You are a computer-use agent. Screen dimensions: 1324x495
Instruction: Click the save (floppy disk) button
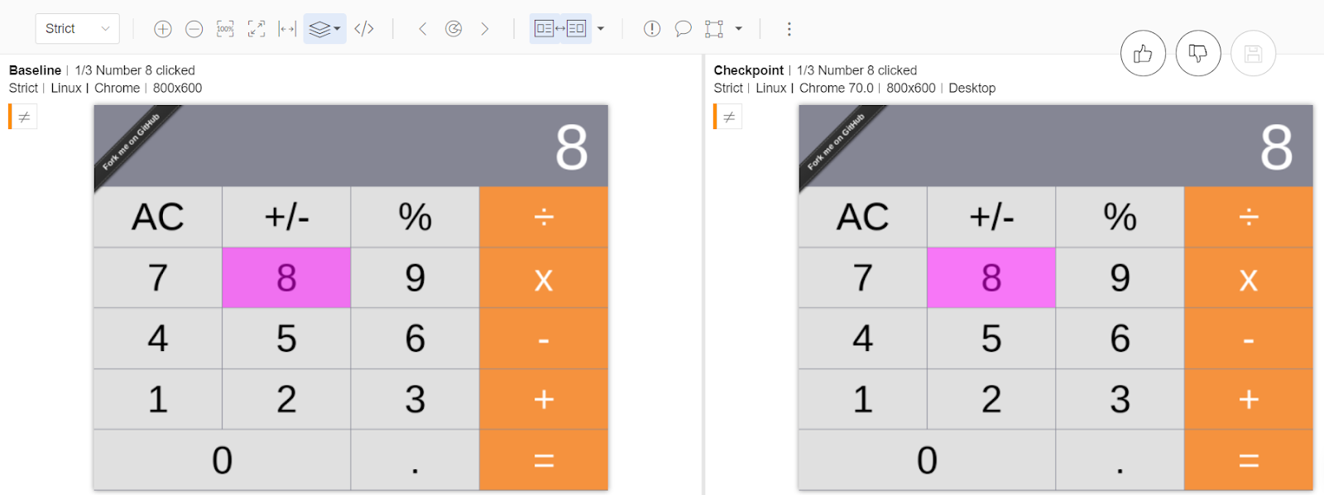coord(1253,54)
